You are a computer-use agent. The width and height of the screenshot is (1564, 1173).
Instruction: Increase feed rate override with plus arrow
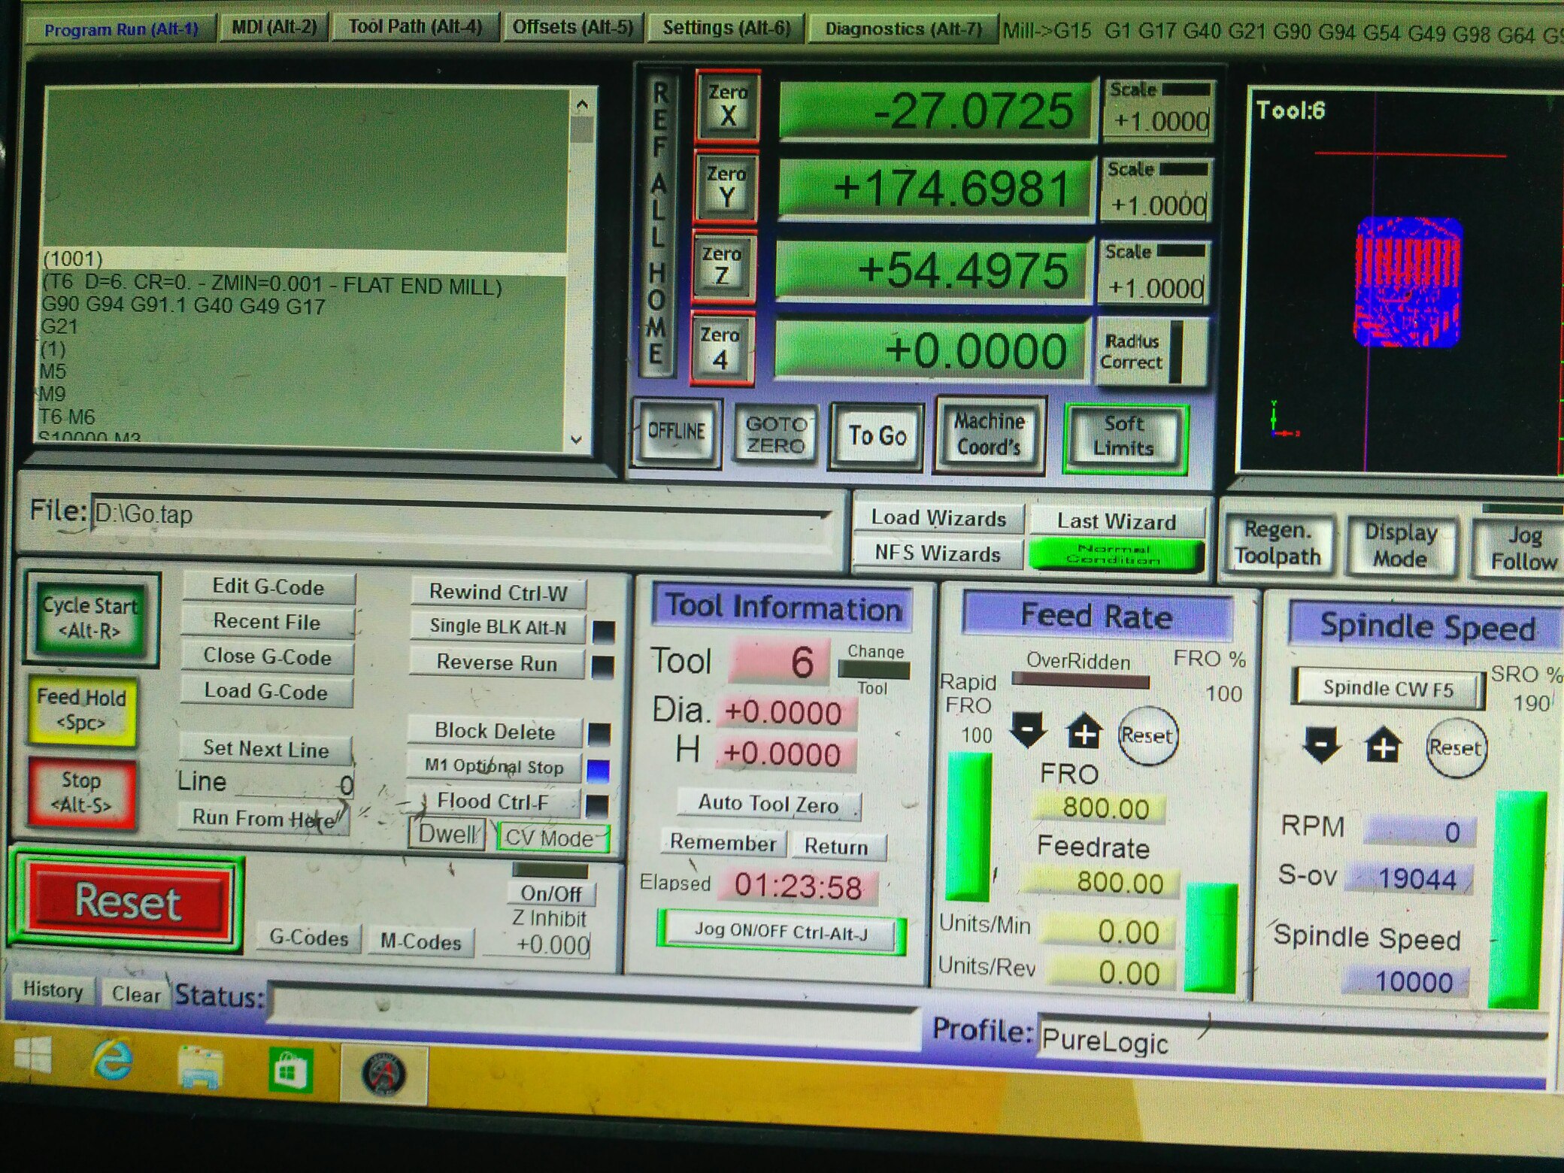[x=1084, y=732]
